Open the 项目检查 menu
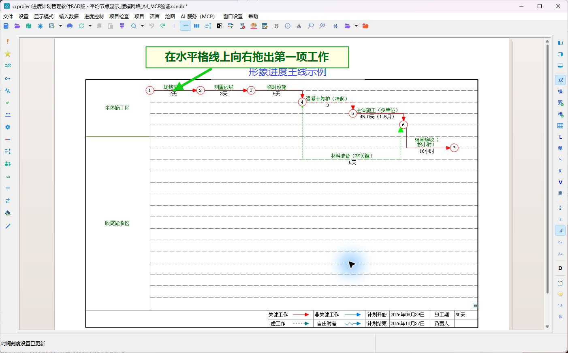 click(x=119, y=17)
